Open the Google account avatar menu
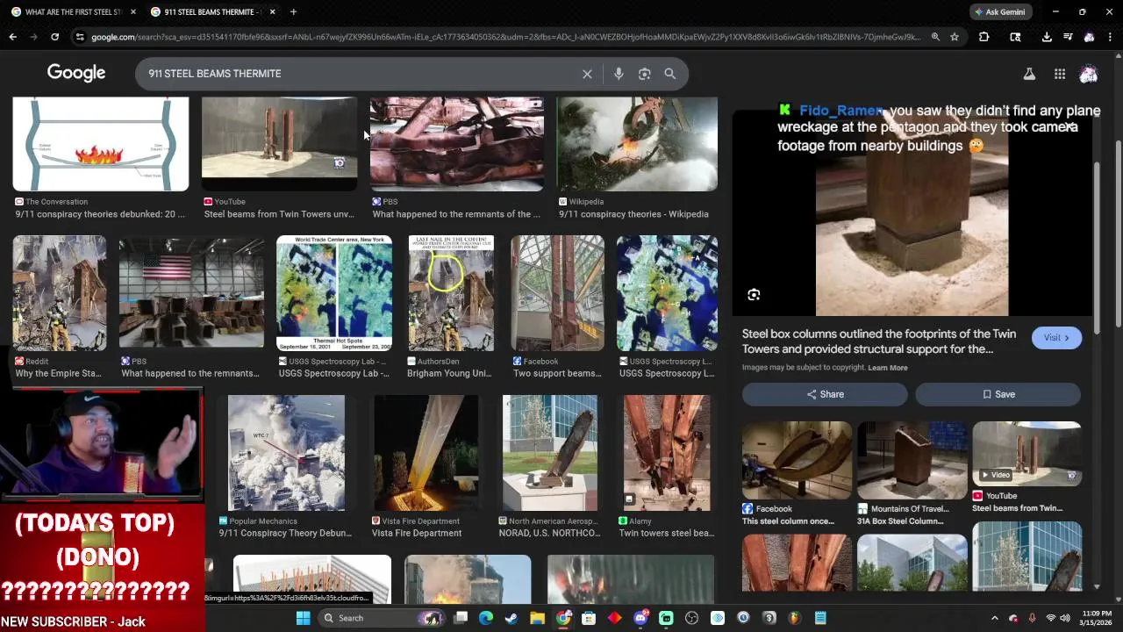1123x632 pixels. point(1089,74)
